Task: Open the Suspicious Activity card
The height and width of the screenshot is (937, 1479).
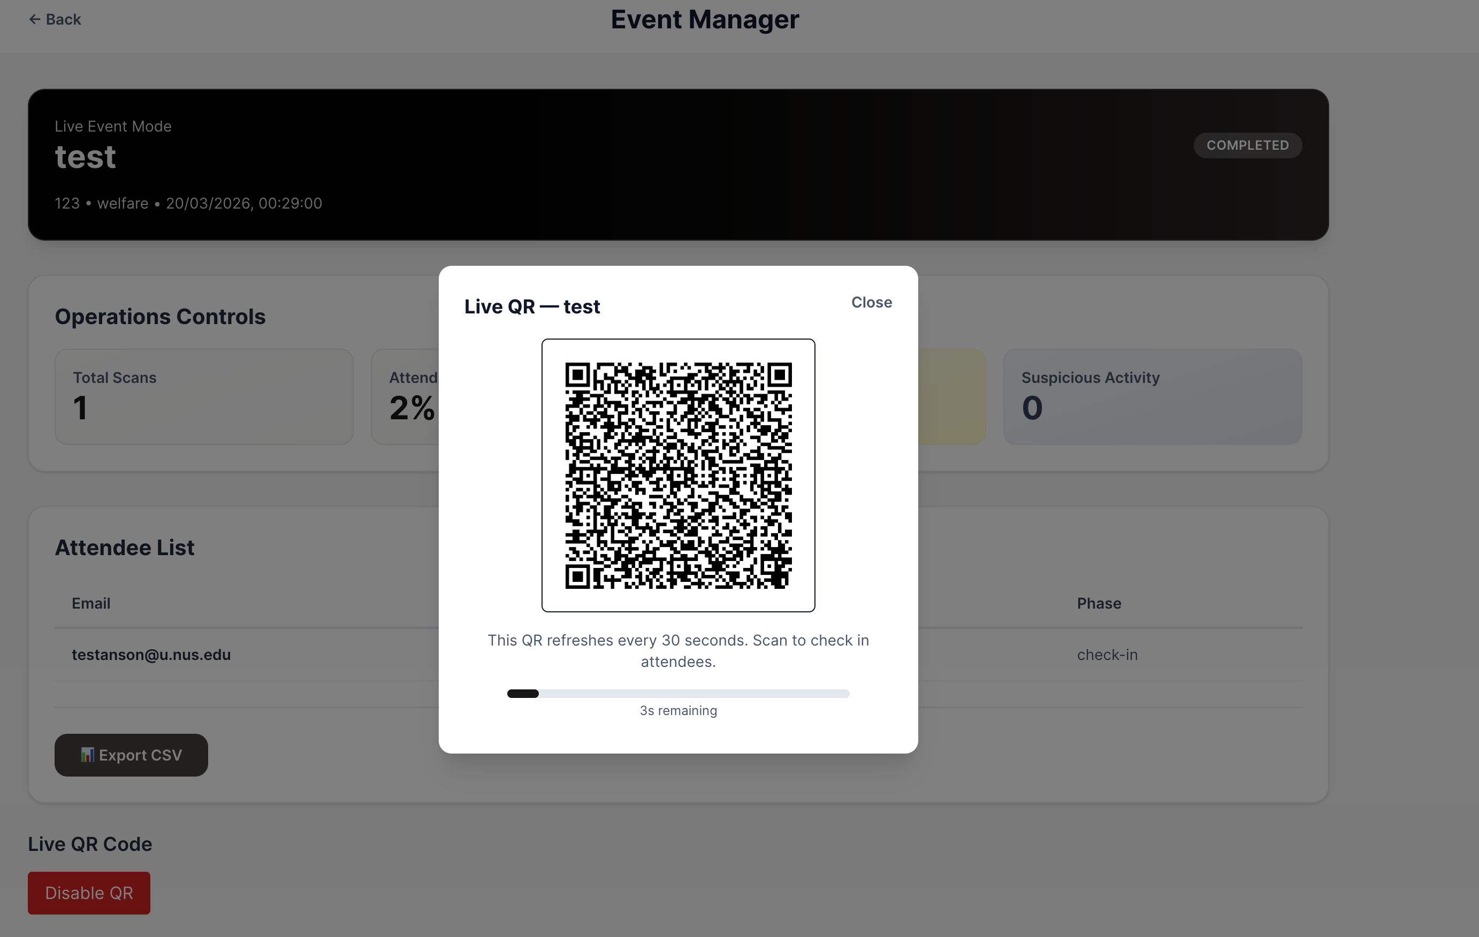Action: tap(1152, 397)
